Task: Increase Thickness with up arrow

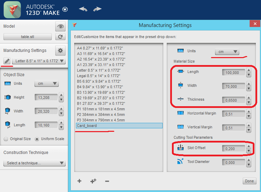Action: coord(249,98)
